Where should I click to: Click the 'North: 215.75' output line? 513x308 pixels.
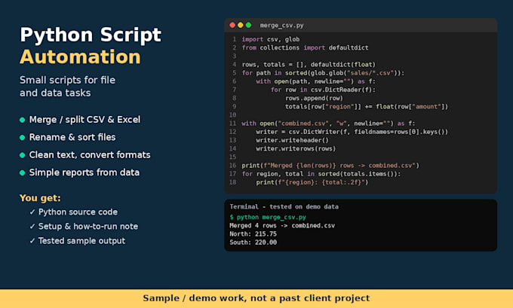253,234
